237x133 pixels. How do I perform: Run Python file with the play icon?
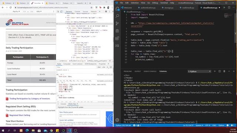tap(224, 7)
